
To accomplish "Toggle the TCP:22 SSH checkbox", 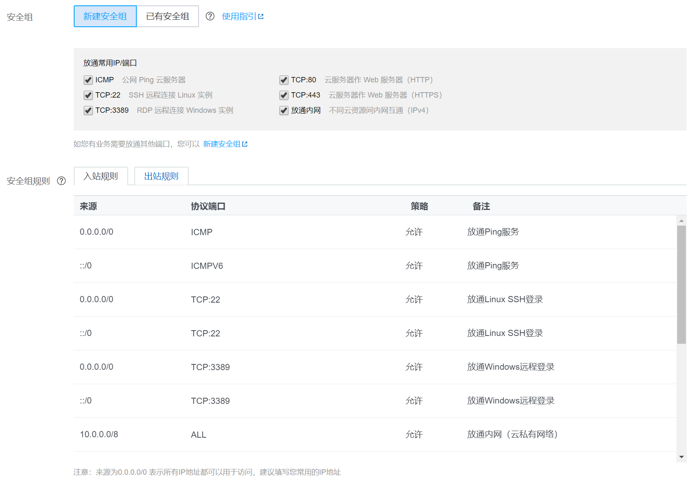I will pyautogui.click(x=88, y=95).
